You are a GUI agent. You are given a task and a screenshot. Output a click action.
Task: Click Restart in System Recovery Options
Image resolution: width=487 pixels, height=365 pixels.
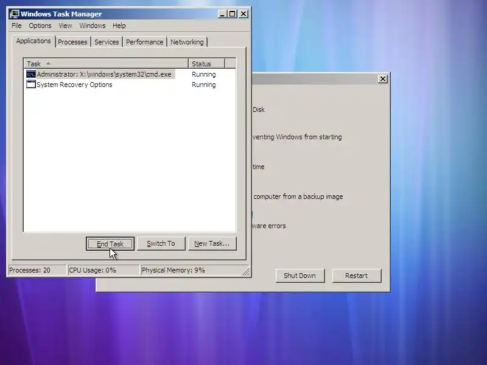(357, 276)
